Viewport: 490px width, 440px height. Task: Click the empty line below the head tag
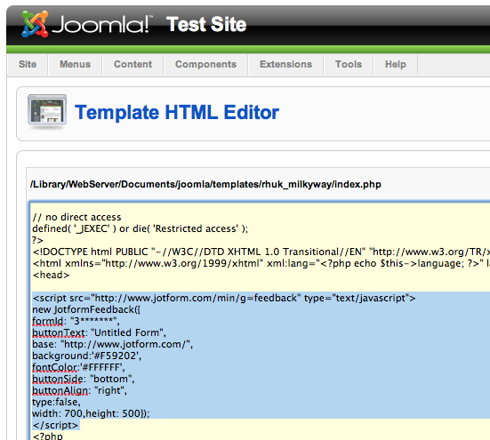[x=261, y=286]
